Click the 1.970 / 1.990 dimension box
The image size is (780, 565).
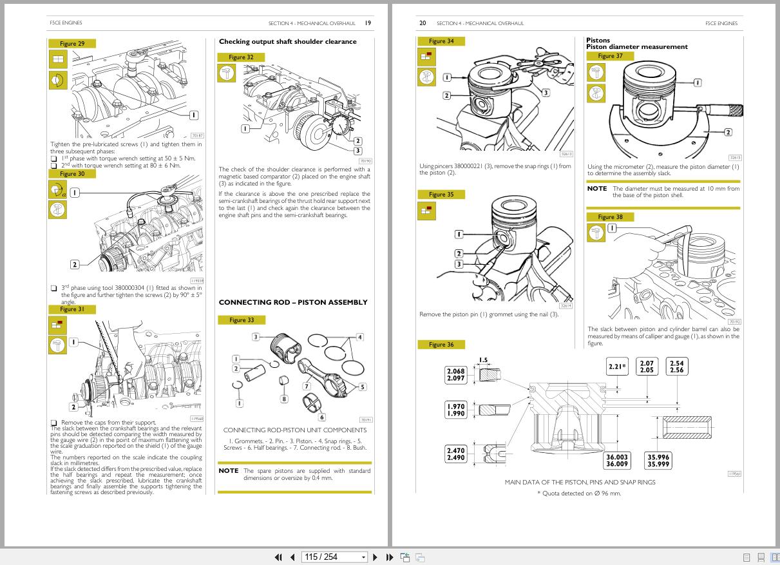(455, 410)
